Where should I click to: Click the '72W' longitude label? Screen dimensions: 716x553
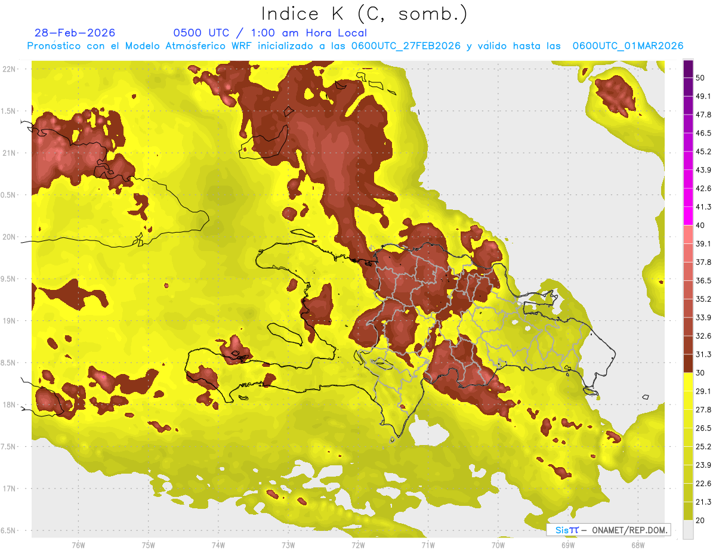(x=358, y=545)
